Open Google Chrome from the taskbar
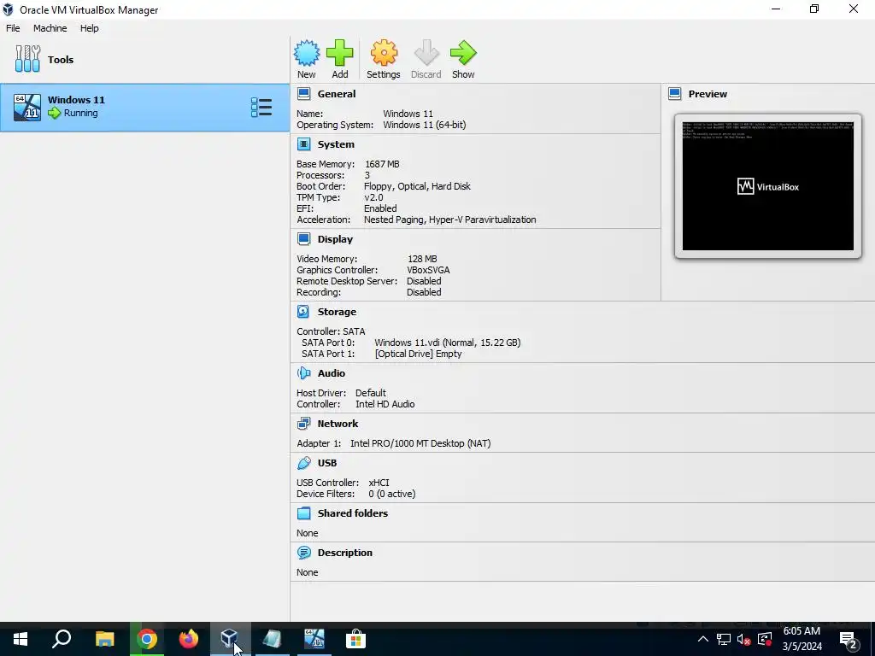 pyautogui.click(x=147, y=639)
